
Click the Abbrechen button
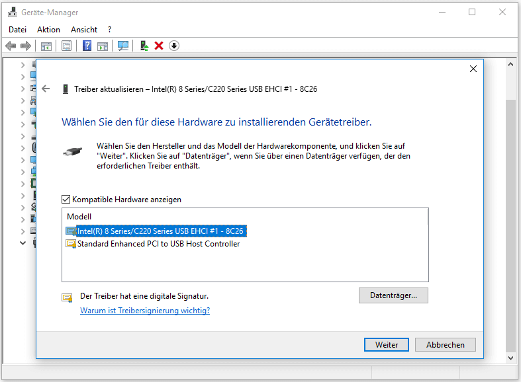(x=446, y=345)
